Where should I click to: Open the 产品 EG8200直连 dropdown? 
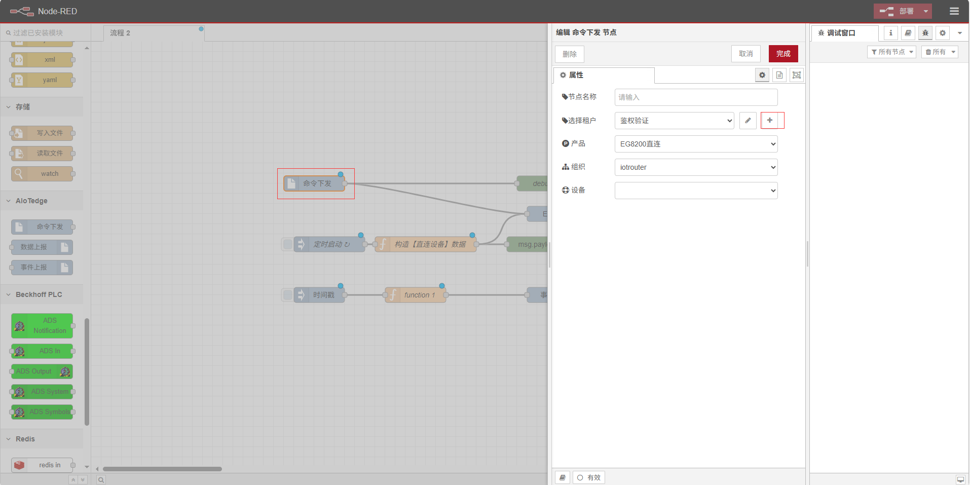[696, 144]
